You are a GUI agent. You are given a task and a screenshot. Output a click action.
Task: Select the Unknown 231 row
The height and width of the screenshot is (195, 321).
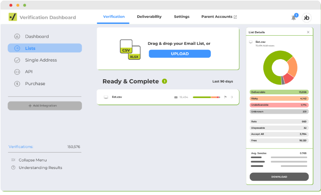(279, 112)
